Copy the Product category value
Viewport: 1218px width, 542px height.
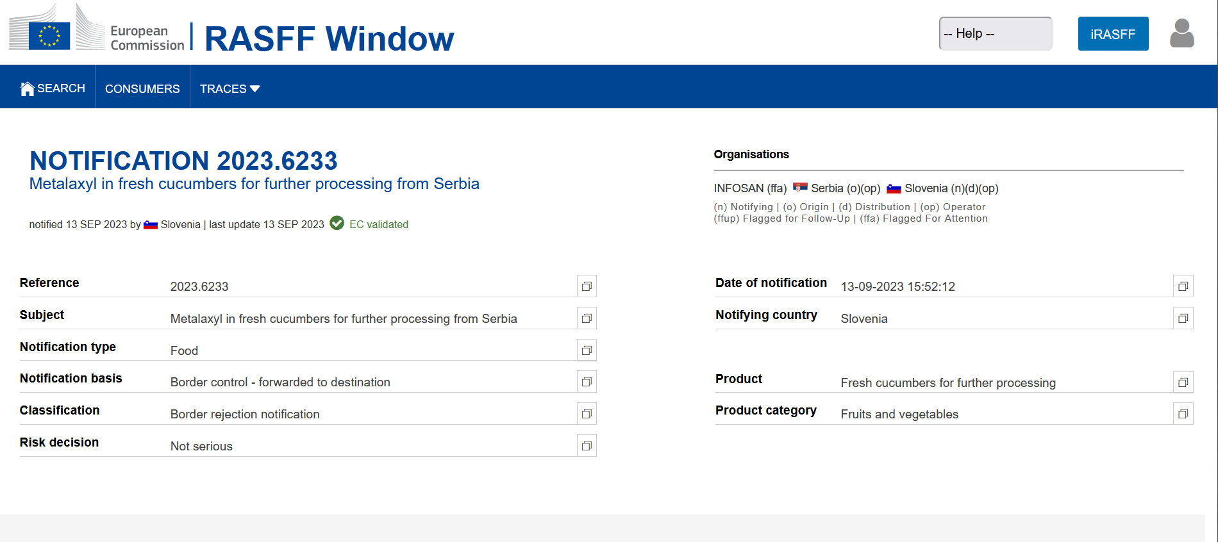(x=1183, y=414)
